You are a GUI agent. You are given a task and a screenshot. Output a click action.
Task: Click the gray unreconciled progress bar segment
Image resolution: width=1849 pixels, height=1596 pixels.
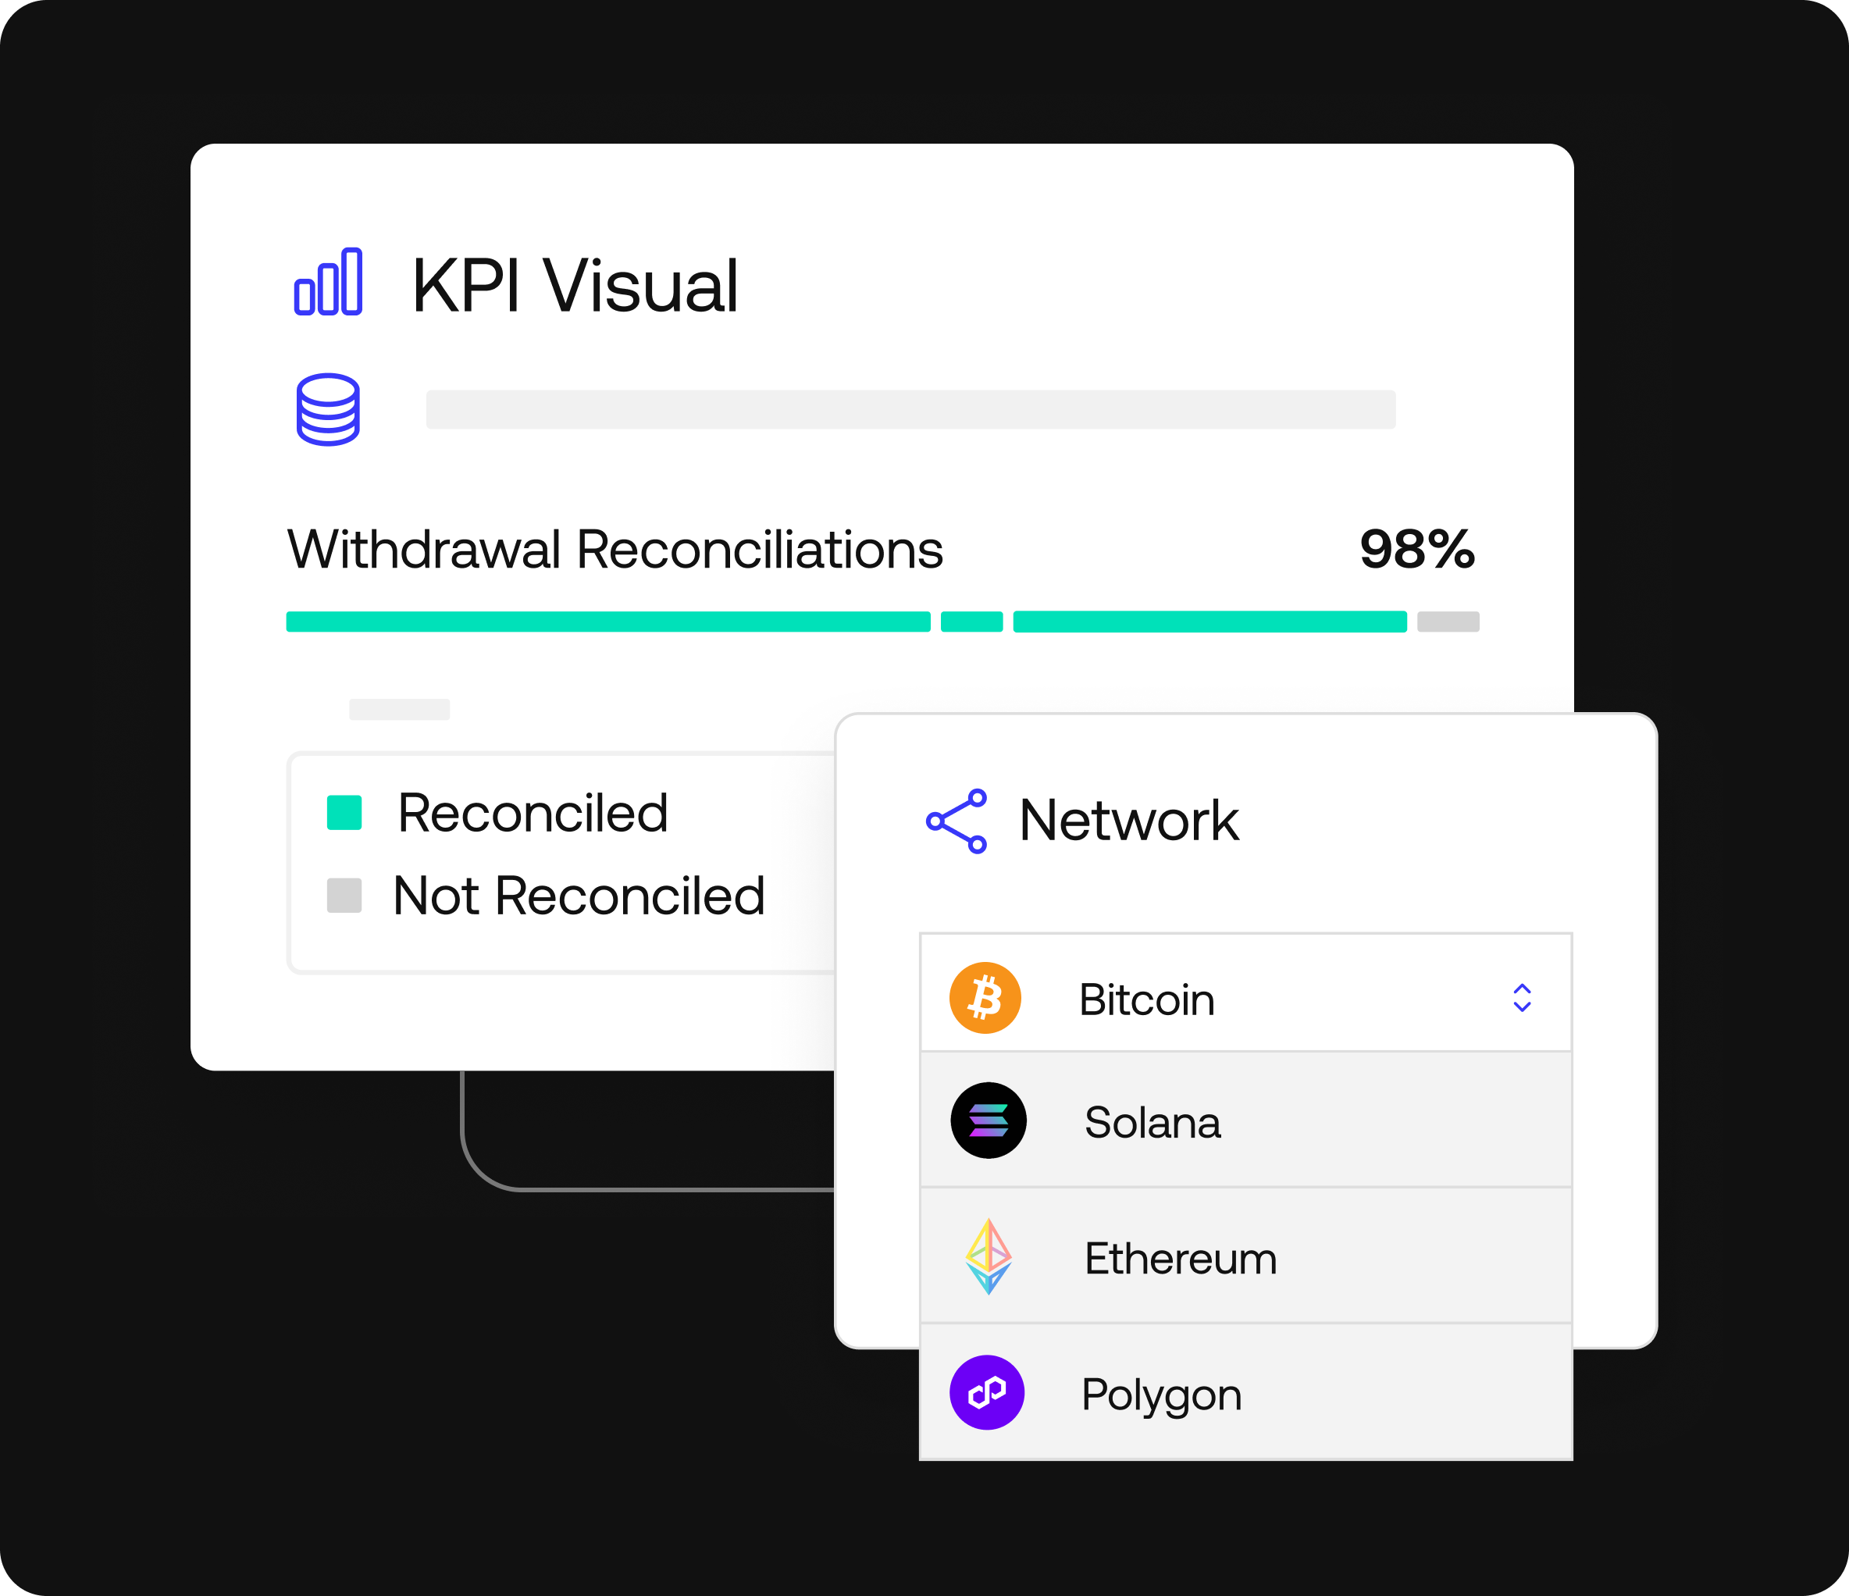point(1448,622)
